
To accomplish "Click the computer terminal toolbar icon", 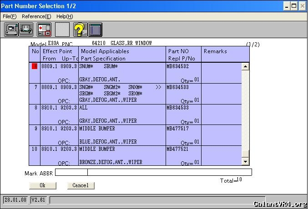I will coord(12,30).
